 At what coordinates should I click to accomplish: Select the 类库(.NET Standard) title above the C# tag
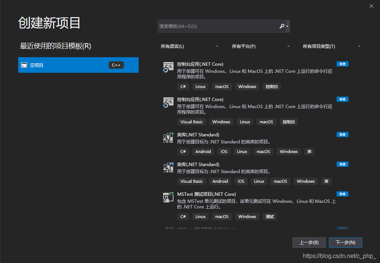tap(198, 135)
